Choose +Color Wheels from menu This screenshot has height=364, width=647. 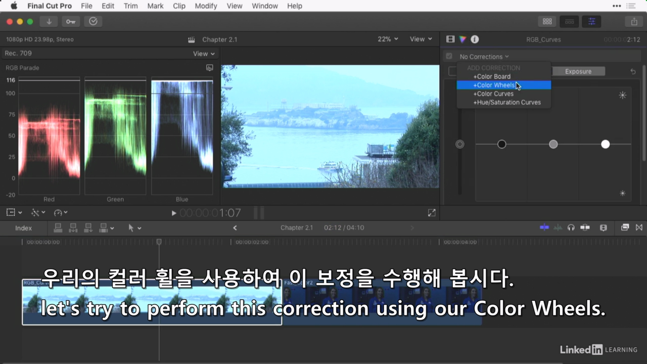(x=503, y=85)
